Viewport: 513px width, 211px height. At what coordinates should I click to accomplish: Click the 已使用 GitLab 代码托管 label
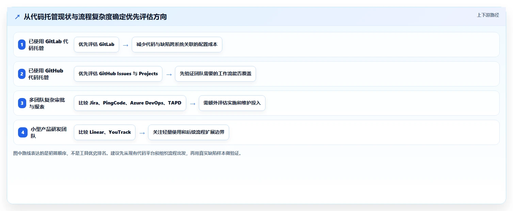[x=48, y=45]
